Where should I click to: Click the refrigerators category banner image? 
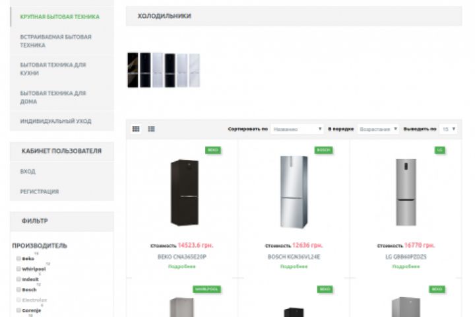(x=164, y=70)
